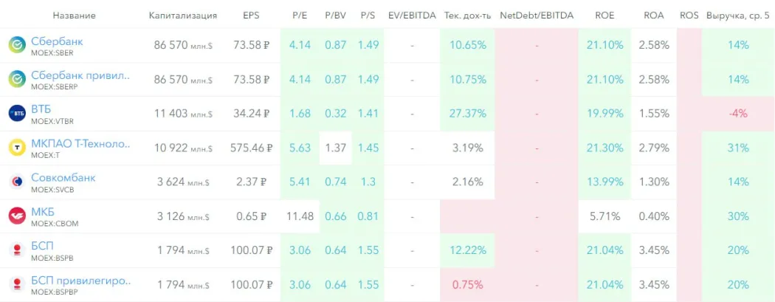Click the BSP preferred shares logo
The image size is (775, 302).
(x=16, y=284)
